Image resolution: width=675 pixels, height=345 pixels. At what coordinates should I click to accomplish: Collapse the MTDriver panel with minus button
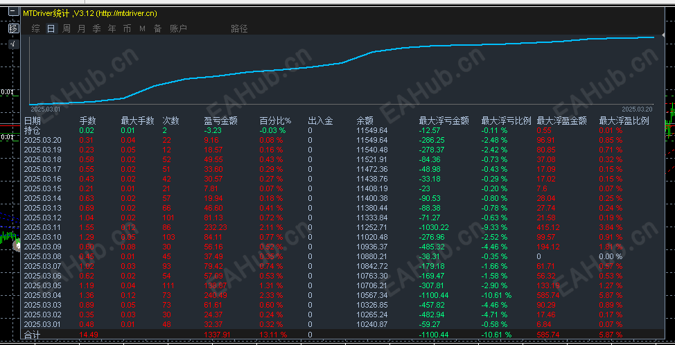pyautogui.click(x=14, y=13)
